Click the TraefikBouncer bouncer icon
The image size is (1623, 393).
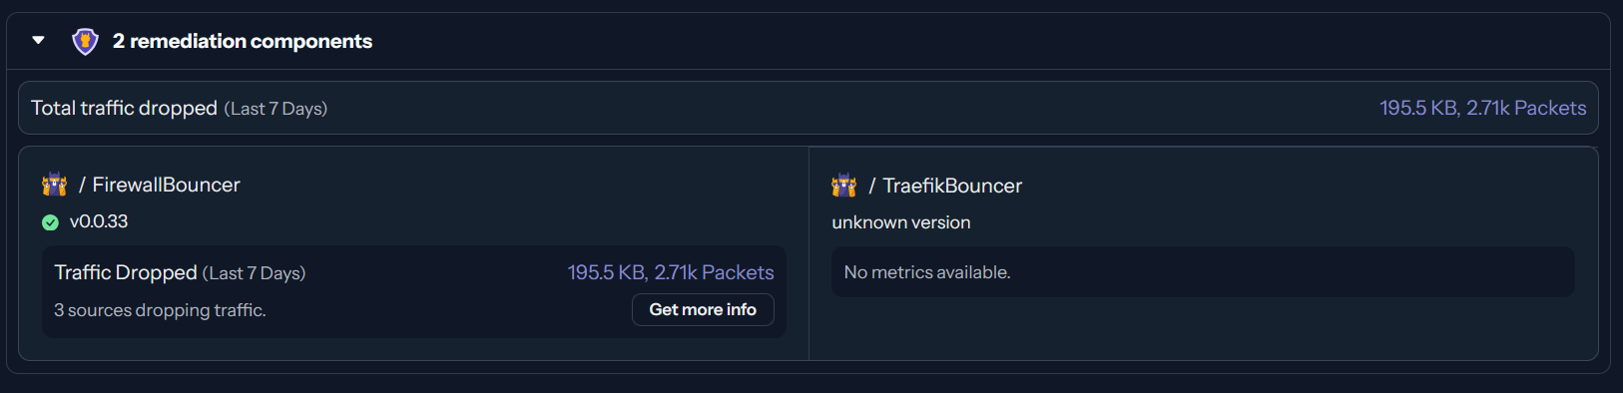coord(844,186)
